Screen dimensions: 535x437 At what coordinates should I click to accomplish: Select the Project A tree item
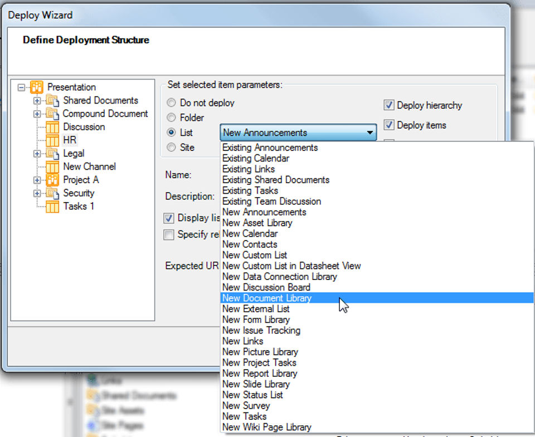[81, 180]
